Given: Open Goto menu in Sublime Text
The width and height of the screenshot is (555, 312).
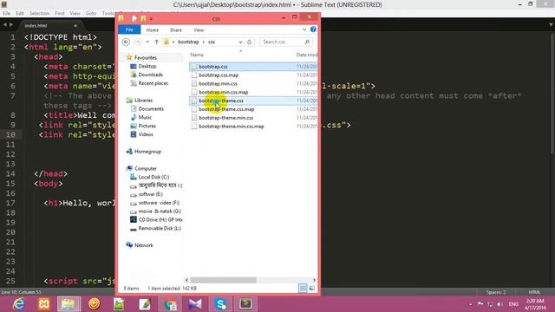Looking at the screenshot, I should [91, 13].
